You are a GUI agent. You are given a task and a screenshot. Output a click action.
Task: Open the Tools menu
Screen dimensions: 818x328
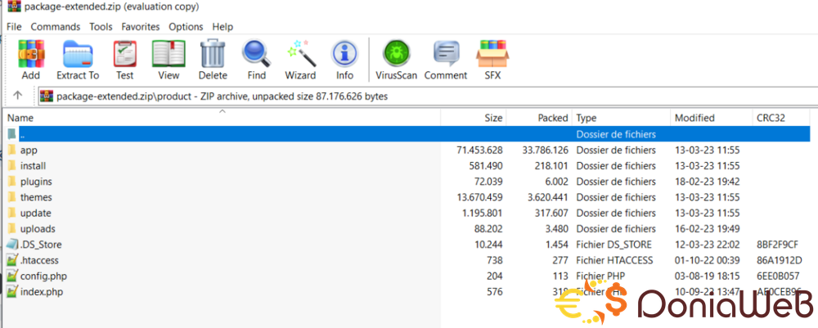click(x=101, y=27)
